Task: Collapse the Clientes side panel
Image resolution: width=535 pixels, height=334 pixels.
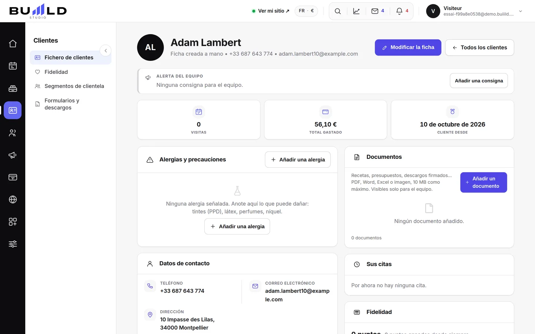Action: (106, 50)
